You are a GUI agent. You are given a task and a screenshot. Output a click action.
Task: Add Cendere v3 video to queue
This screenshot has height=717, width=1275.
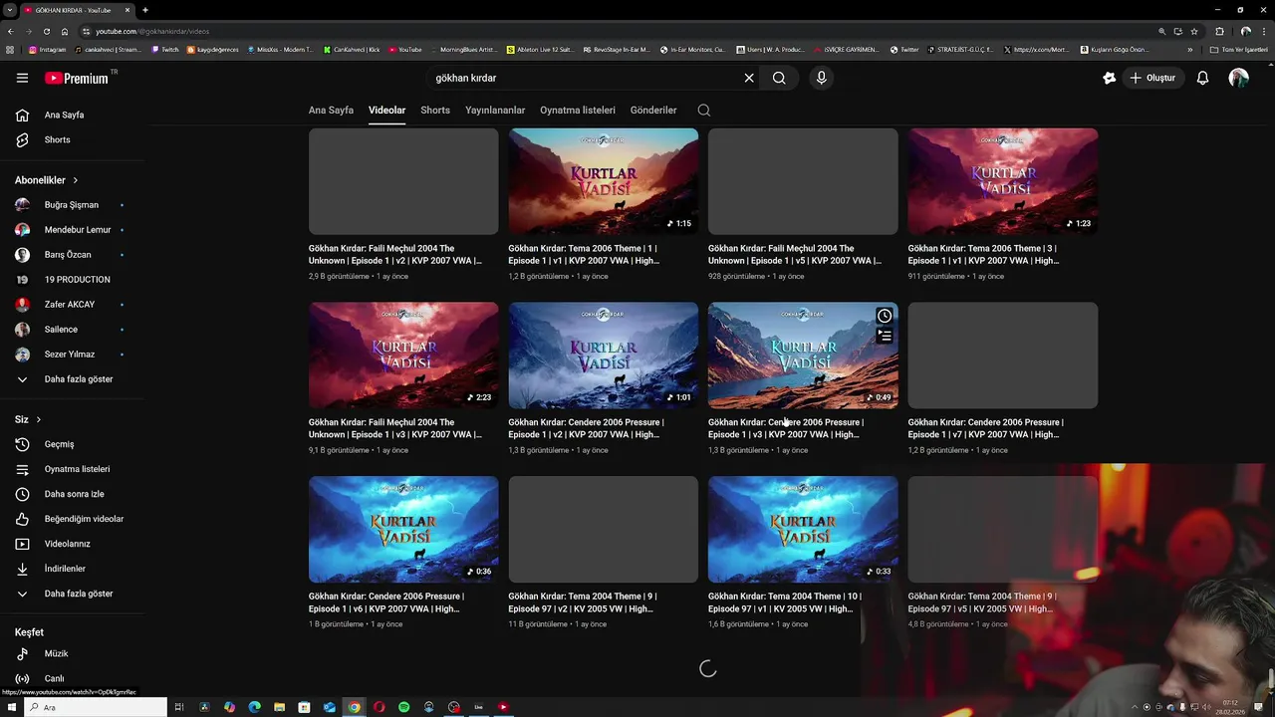(x=885, y=337)
